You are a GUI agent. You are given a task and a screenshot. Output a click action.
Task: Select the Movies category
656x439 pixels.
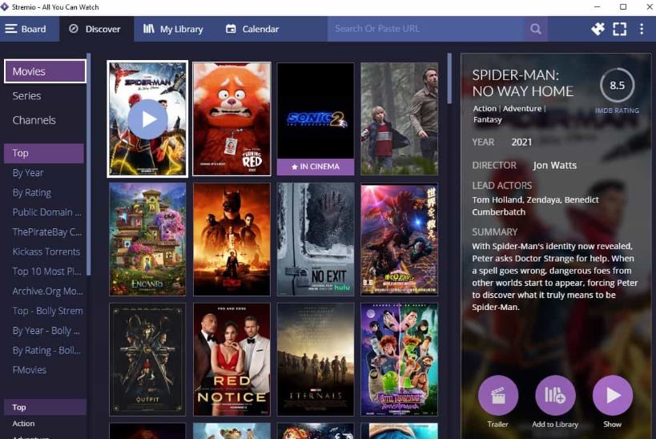(x=45, y=71)
